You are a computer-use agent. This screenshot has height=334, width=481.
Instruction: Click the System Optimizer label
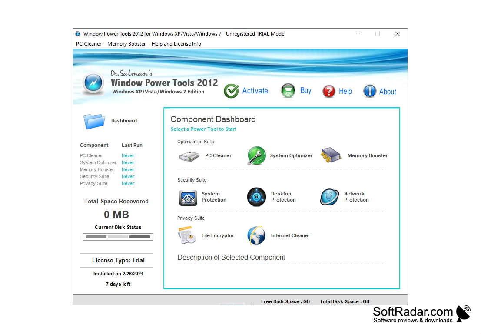tap(292, 155)
